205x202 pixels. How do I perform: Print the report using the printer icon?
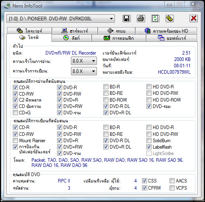141,18
